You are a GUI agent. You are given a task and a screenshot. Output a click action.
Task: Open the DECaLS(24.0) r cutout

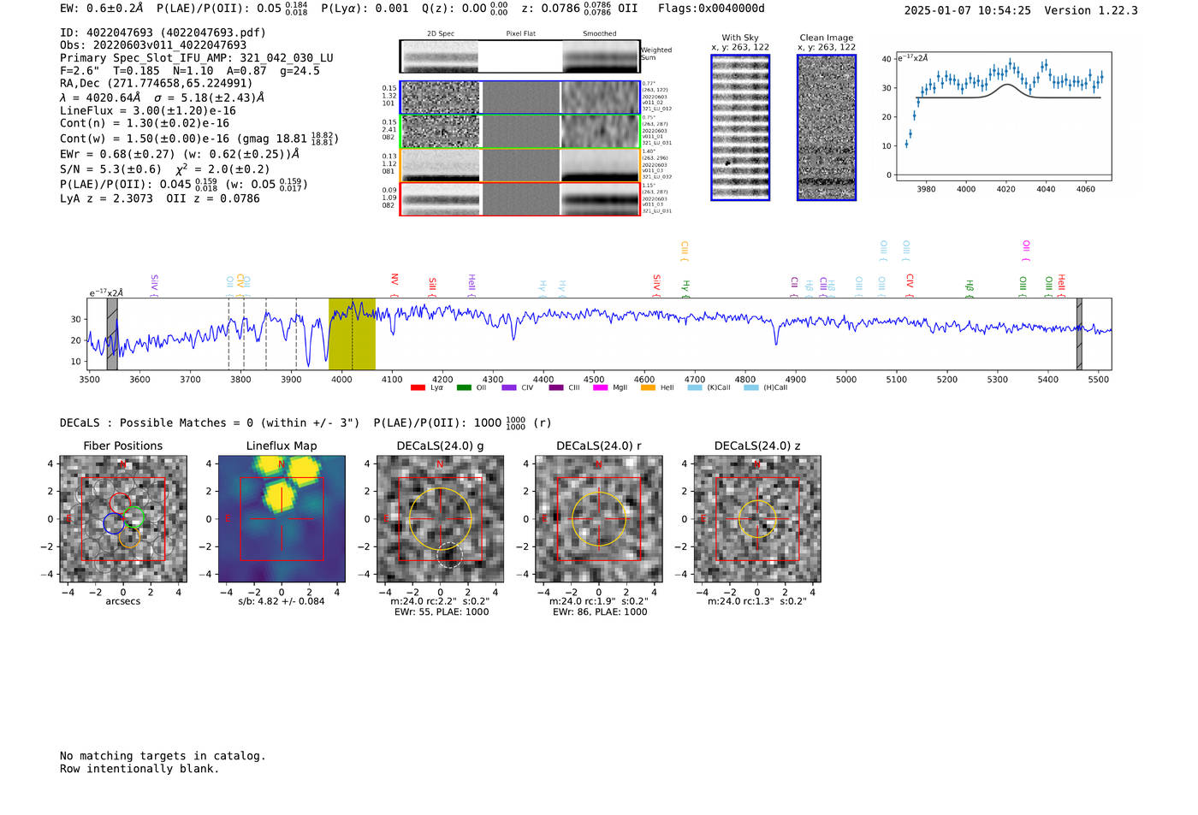(599, 519)
